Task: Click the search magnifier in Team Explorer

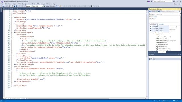Action: coord(179,11)
